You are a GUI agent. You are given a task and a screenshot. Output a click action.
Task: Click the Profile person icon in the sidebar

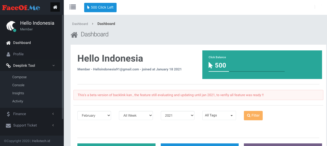[8, 54]
